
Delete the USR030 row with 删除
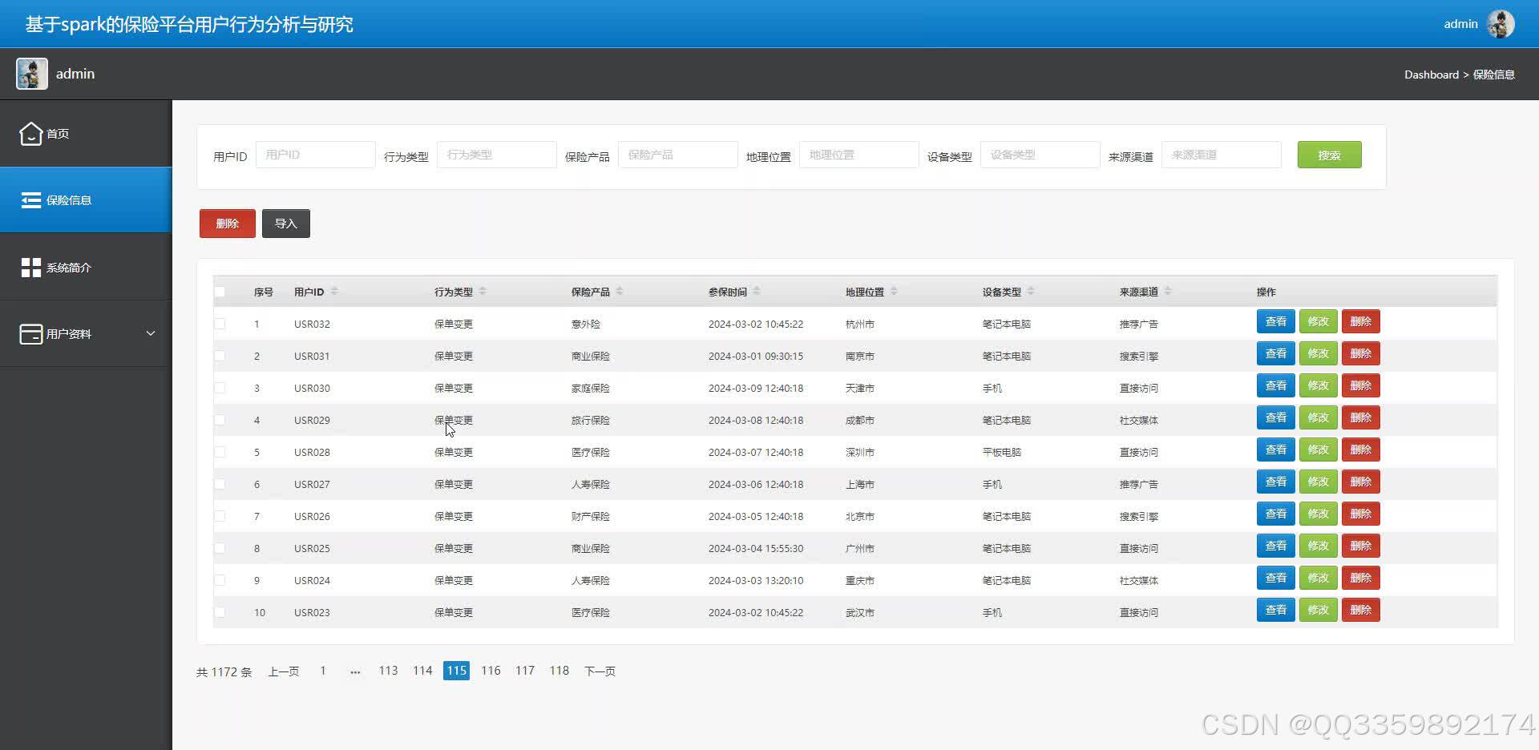[1360, 385]
